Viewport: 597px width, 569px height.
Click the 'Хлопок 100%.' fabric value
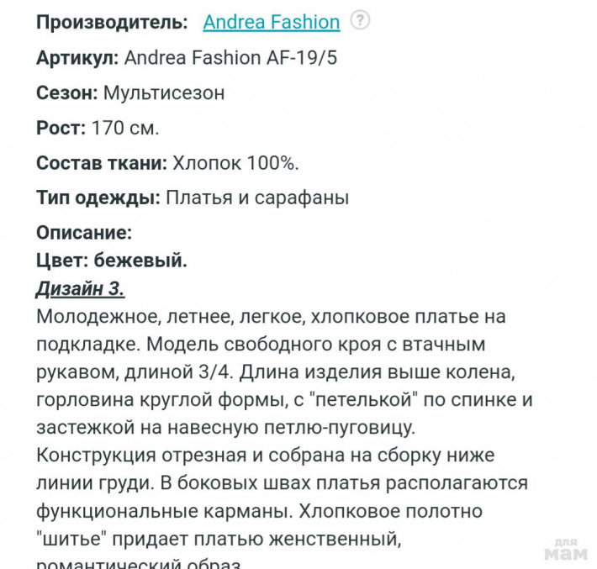(x=235, y=163)
